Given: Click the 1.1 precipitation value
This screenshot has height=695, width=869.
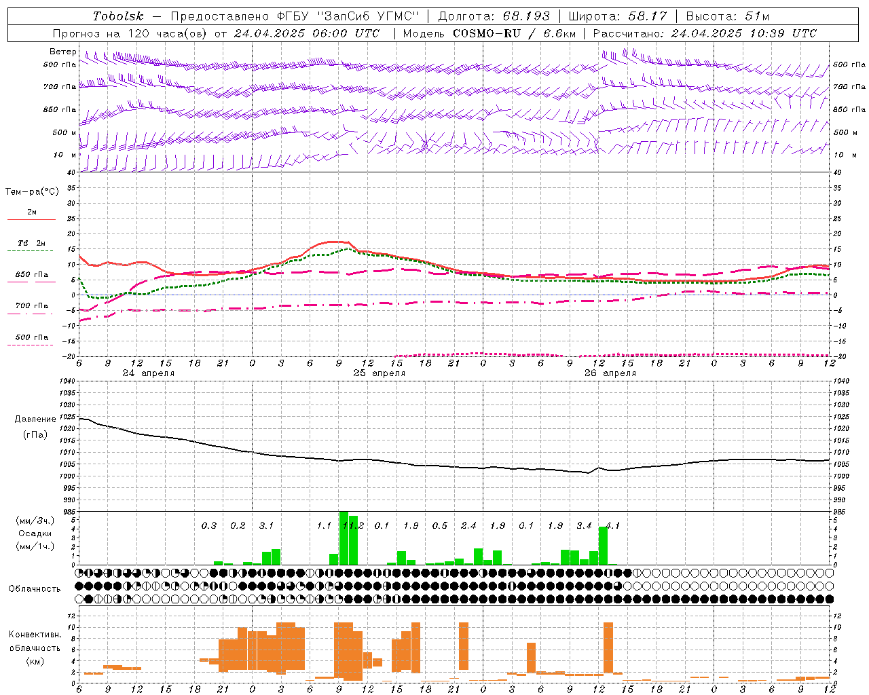Looking at the screenshot, I should click(x=324, y=525).
